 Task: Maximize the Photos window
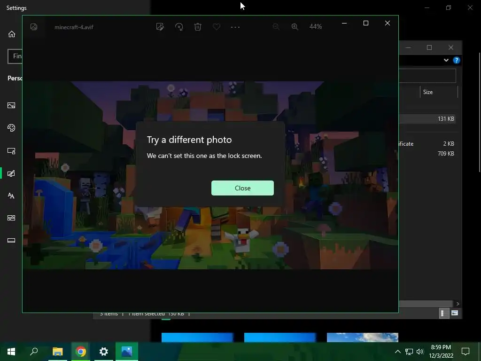tap(365, 23)
